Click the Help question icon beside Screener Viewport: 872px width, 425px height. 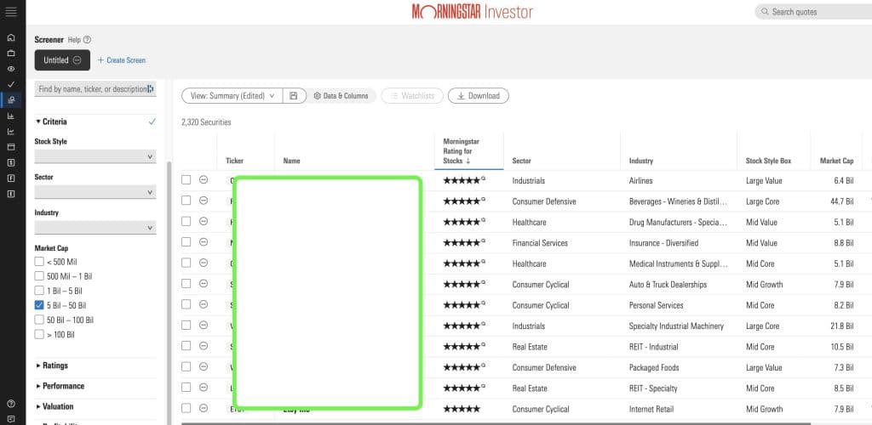coord(87,40)
